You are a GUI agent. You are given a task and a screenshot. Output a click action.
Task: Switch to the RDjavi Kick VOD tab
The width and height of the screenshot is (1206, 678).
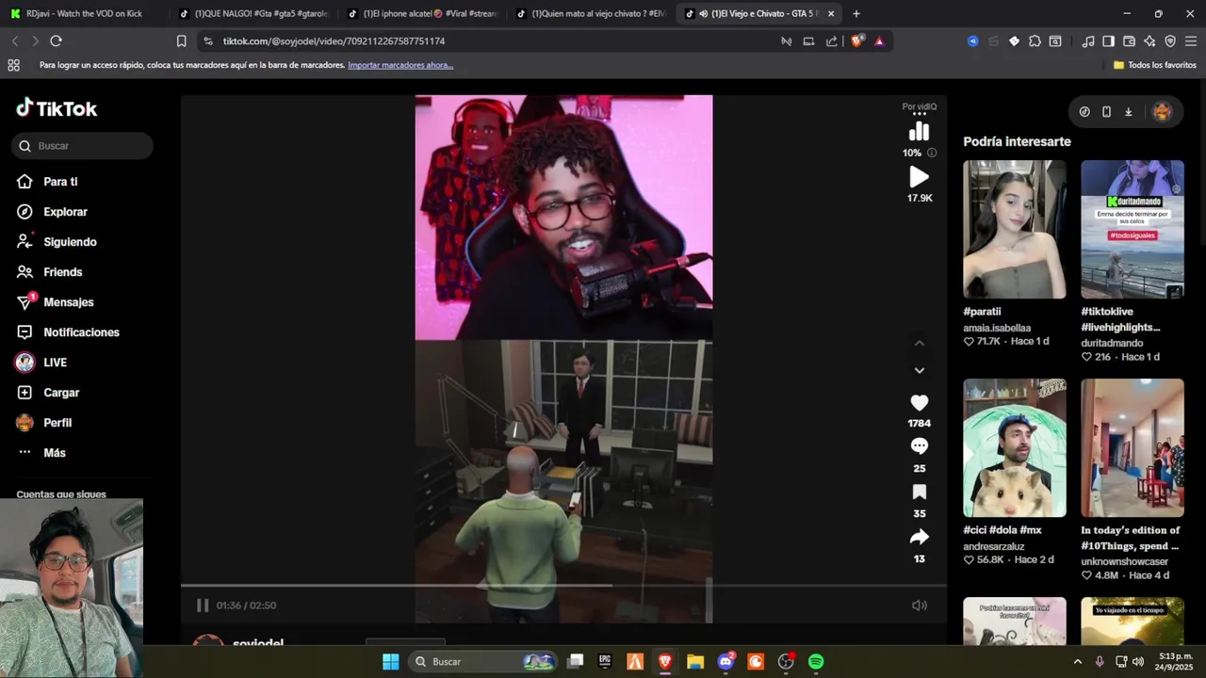pyautogui.click(x=85, y=13)
